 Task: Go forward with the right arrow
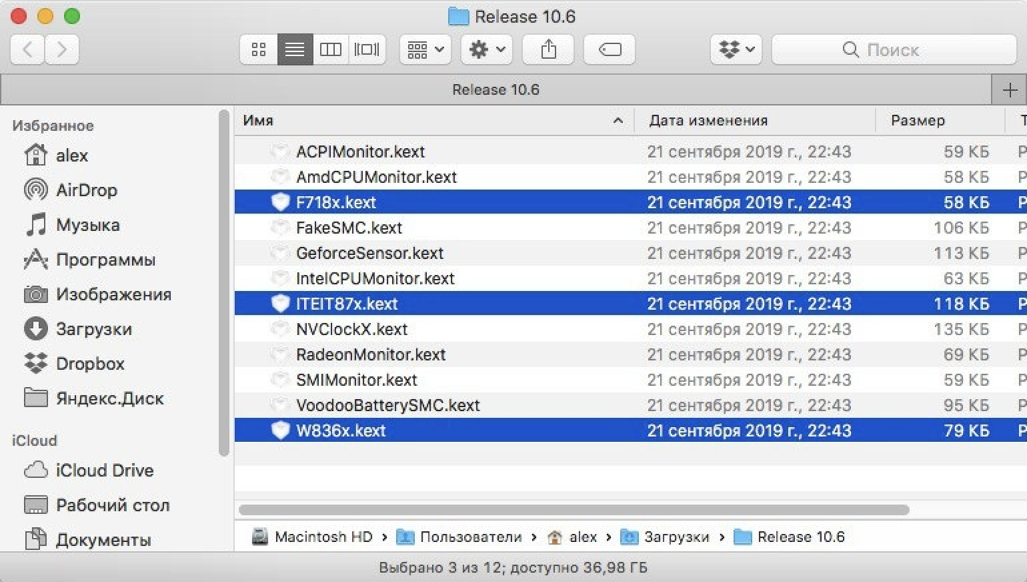click(x=62, y=49)
